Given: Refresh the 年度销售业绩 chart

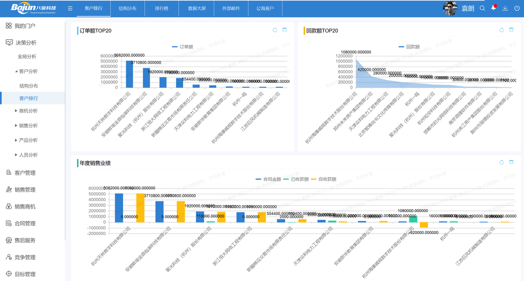Looking at the screenshot, I should pos(501,162).
